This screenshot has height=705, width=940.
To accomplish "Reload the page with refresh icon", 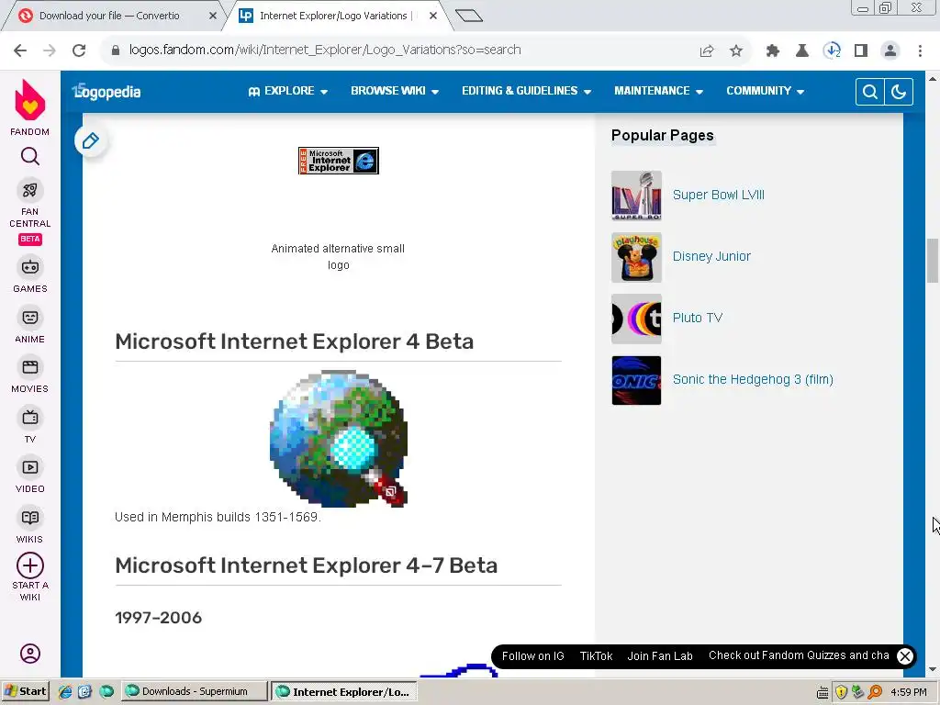I will coord(79,50).
